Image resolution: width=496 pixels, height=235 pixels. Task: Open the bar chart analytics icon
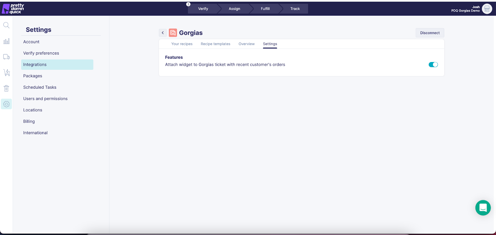pos(6,41)
